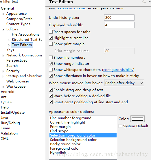The image size is (151, 160).
Task: Uncheck Show range indicator
Action: click(x=51, y=63)
